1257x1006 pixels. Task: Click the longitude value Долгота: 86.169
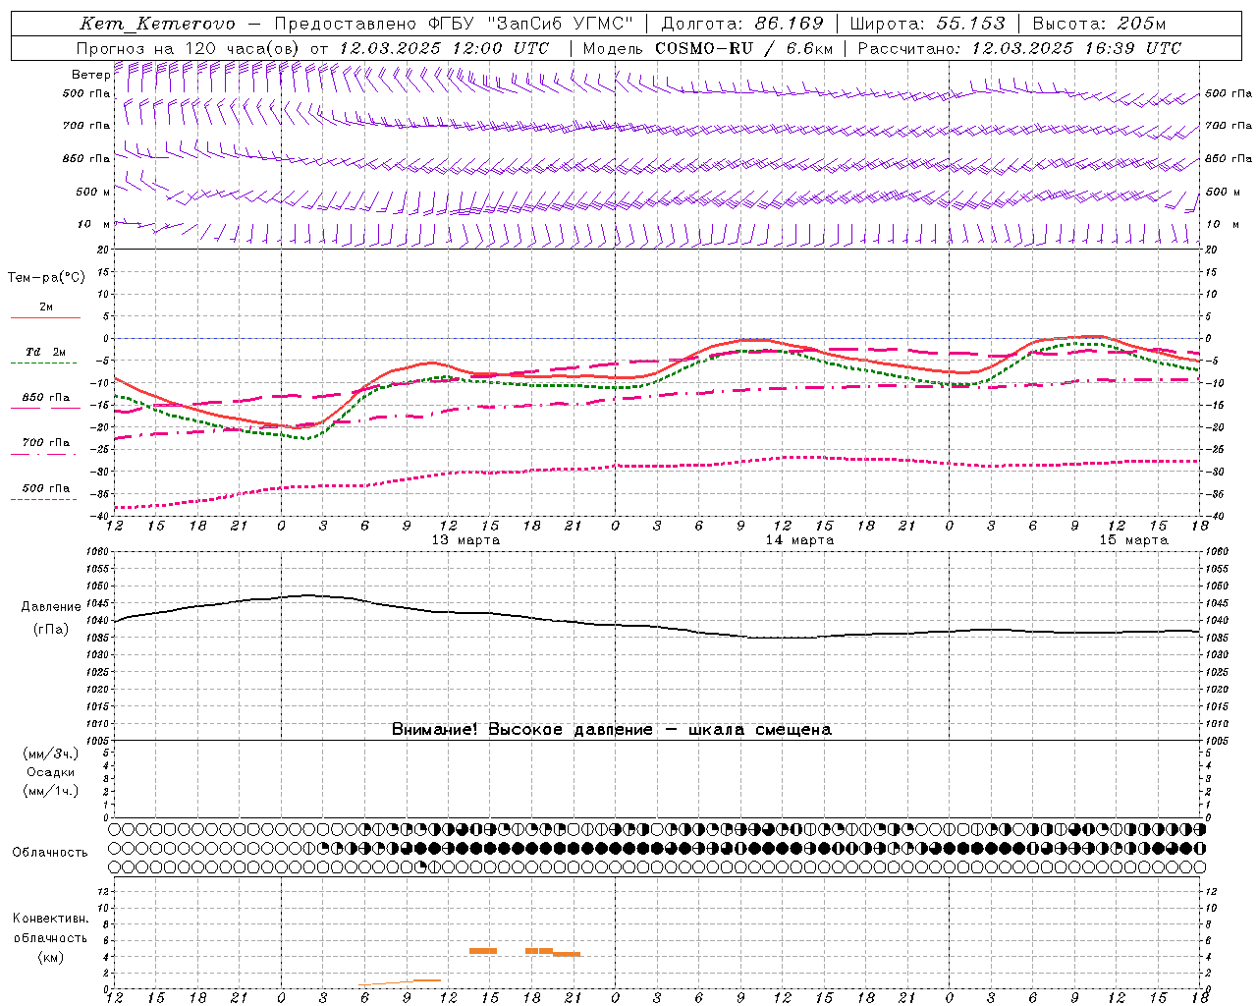tap(742, 24)
